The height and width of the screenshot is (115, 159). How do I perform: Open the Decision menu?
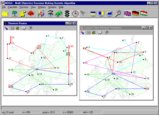(x=24, y=7)
